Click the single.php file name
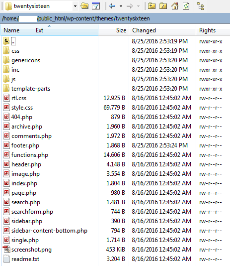 pyautogui.click(x=25, y=240)
